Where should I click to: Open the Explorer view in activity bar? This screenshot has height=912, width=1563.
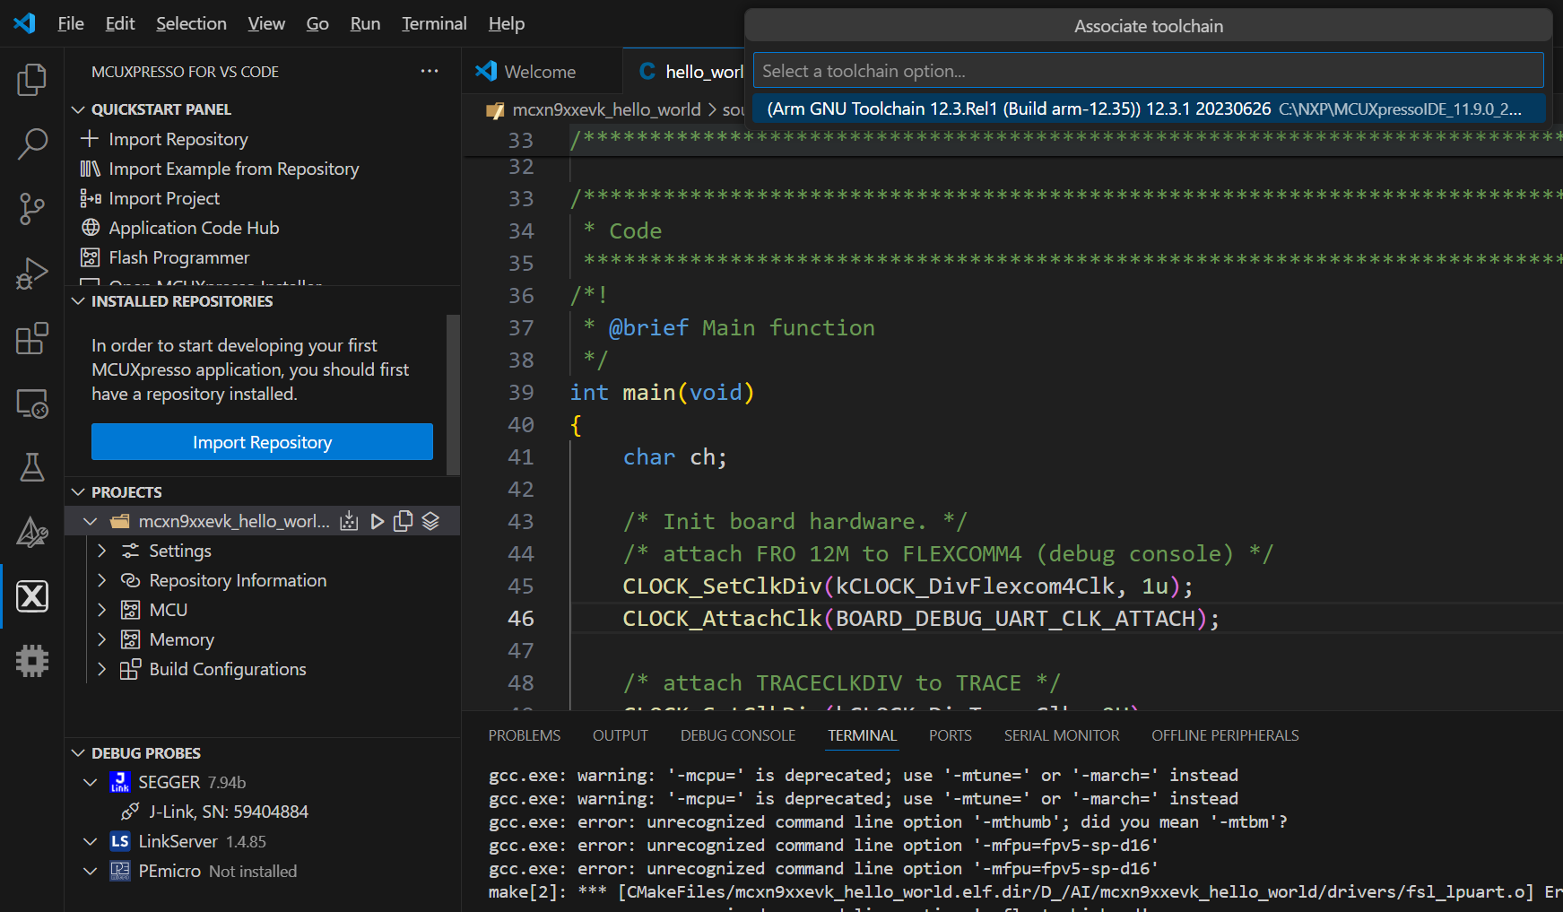point(31,80)
